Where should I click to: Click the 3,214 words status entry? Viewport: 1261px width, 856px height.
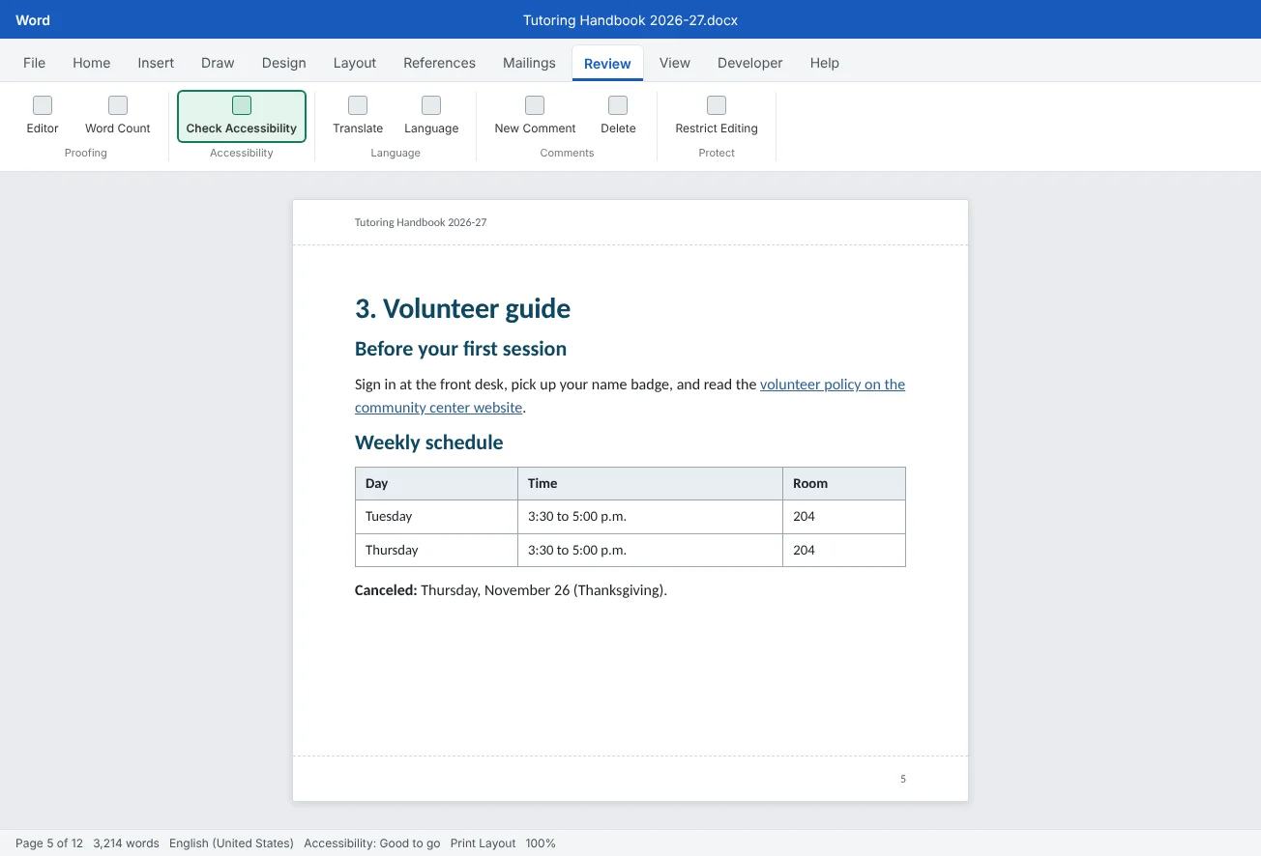tap(127, 843)
